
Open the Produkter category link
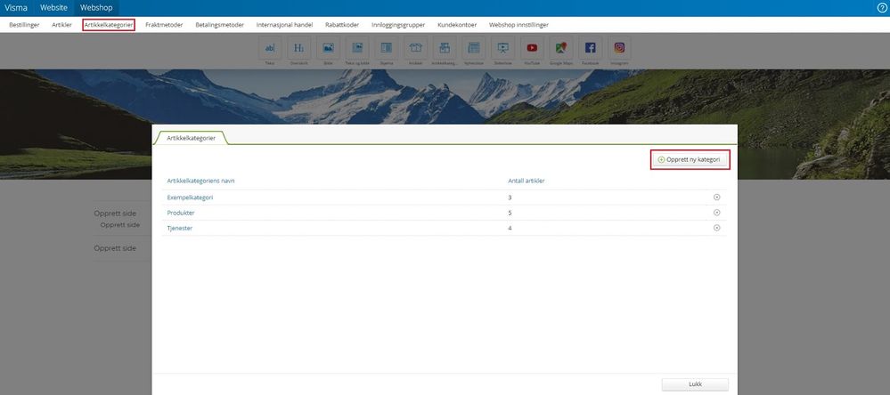coord(181,213)
